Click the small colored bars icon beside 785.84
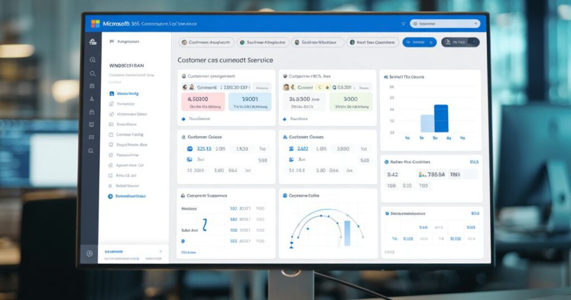571x300 pixels. [x=423, y=175]
